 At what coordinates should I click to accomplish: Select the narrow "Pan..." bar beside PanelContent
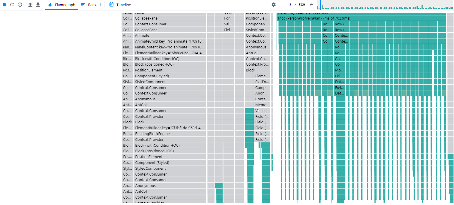[x=128, y=47]
